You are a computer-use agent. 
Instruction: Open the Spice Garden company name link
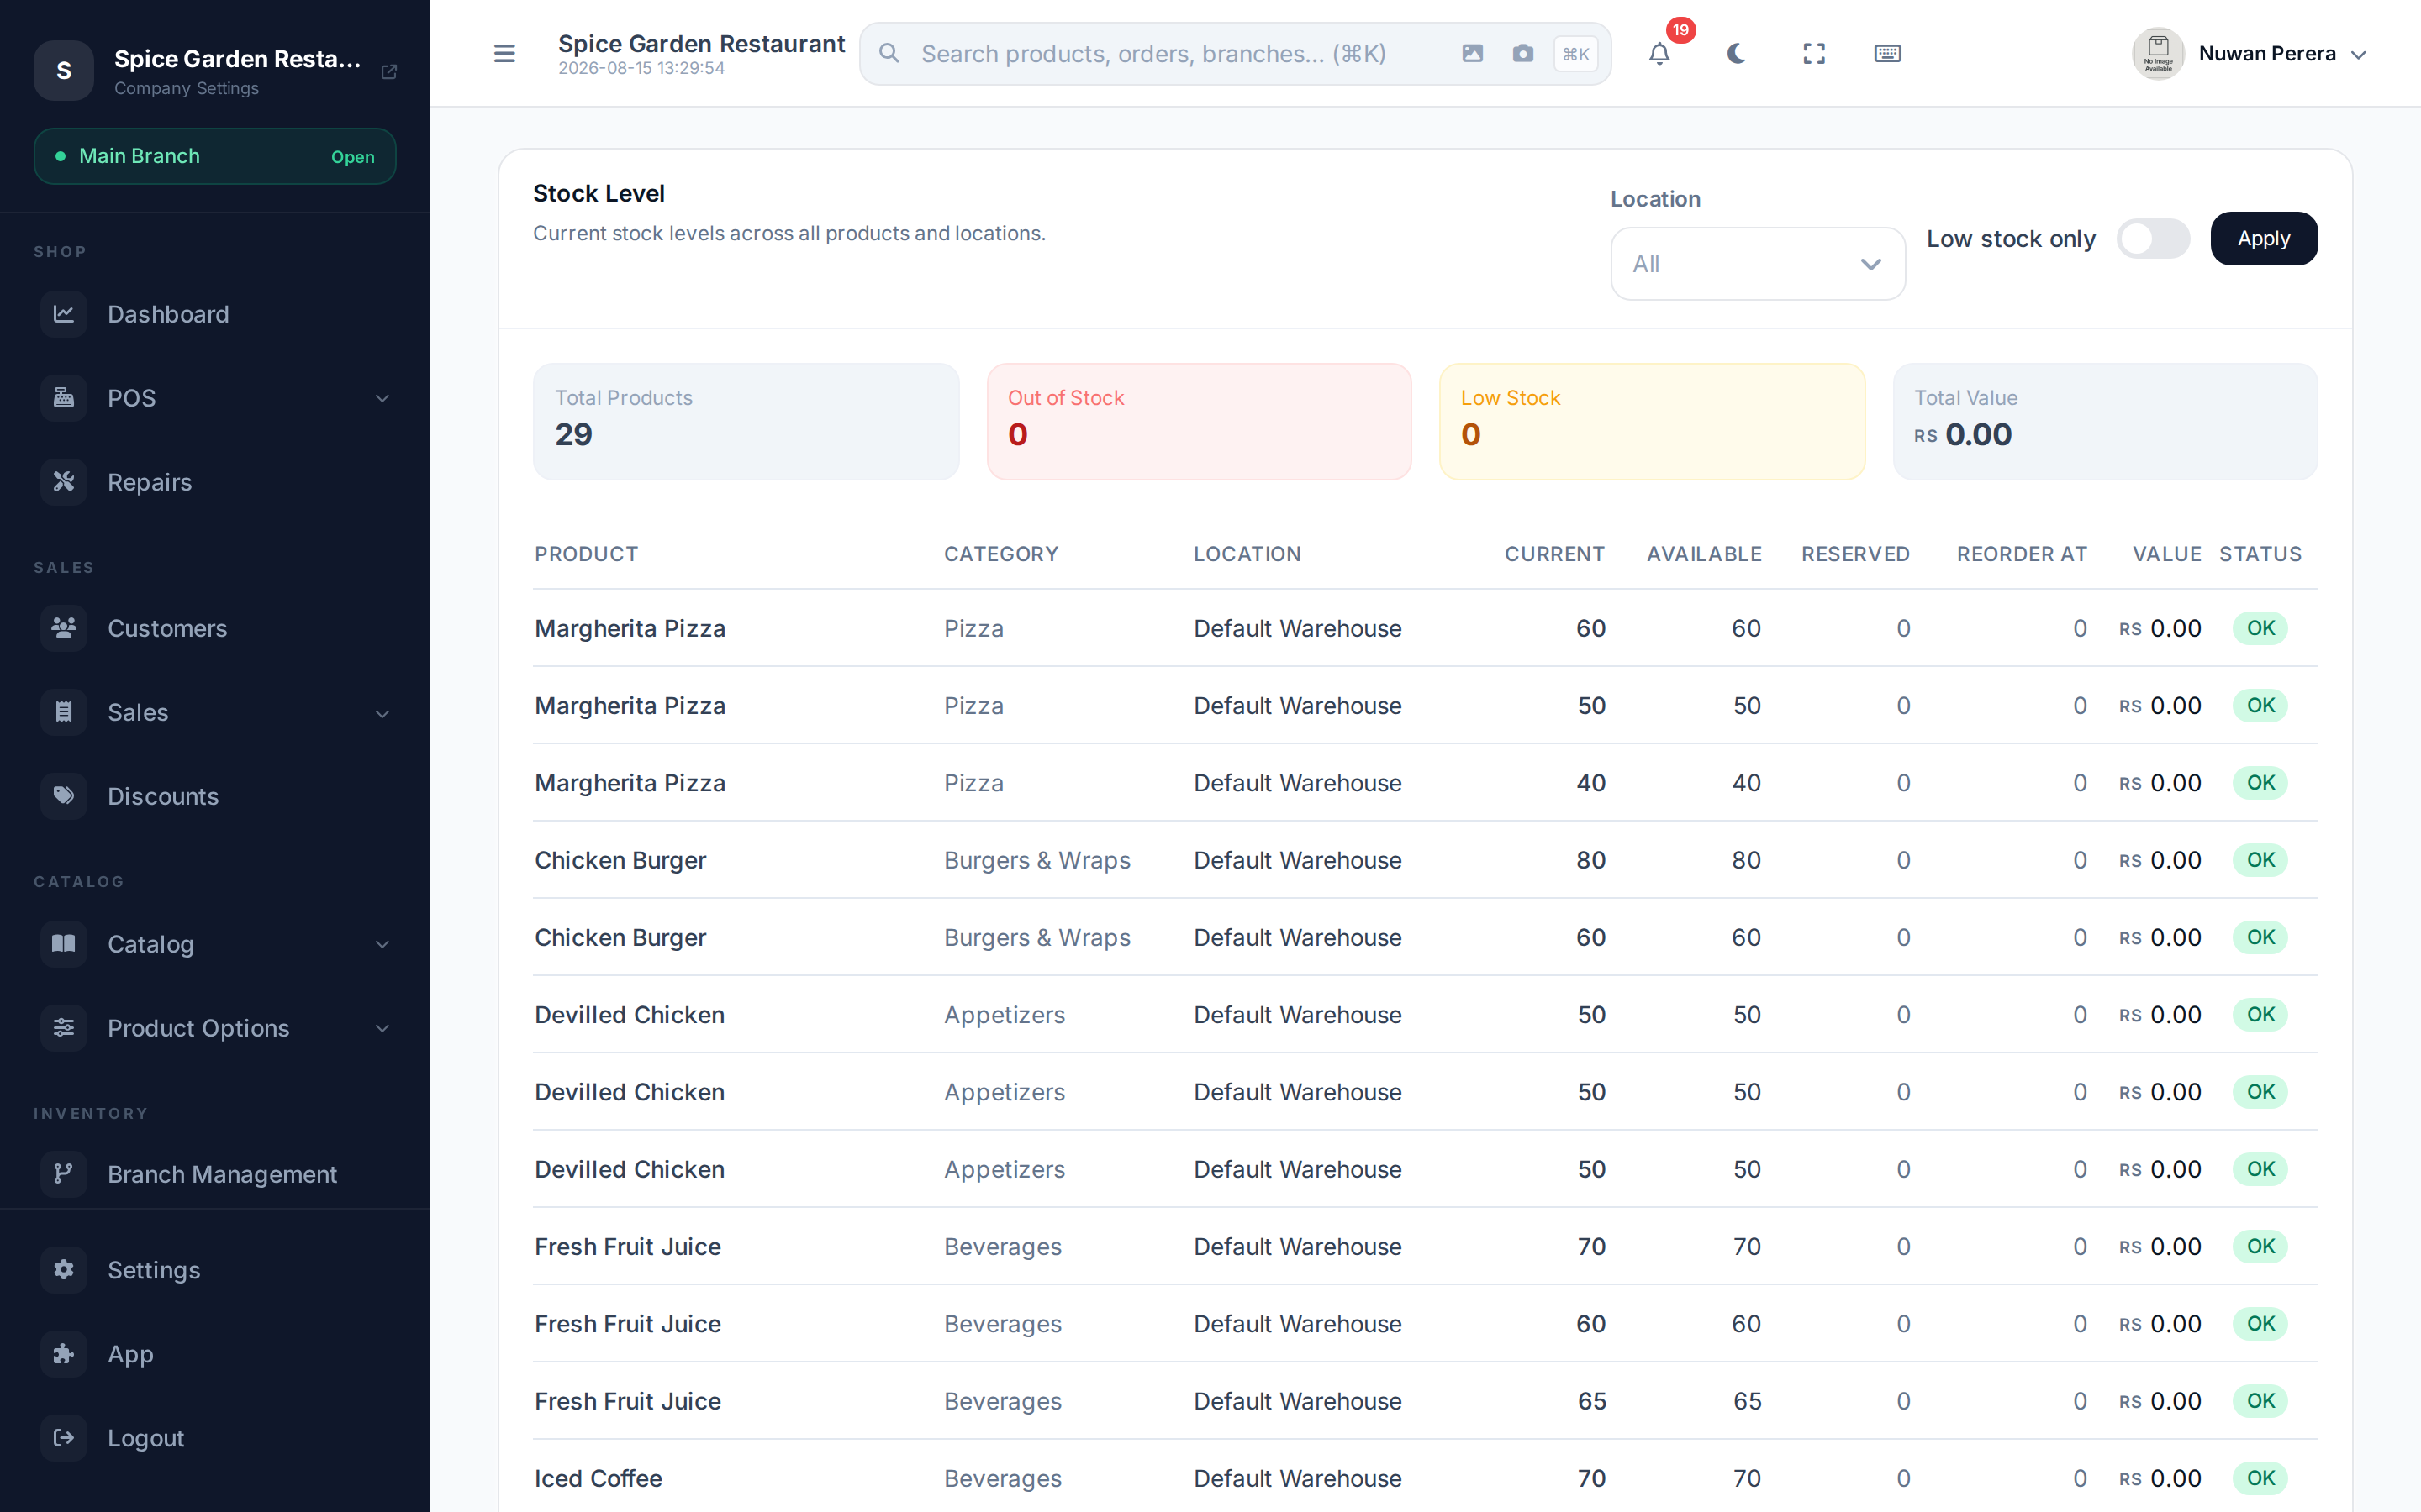[x=237, y=59]
